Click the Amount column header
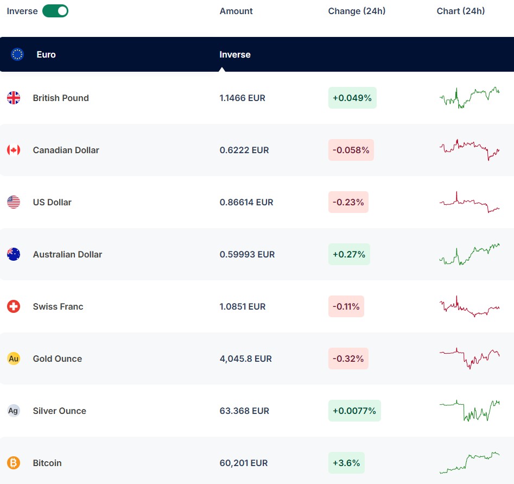514x484 pixels. tap(236, 11)
